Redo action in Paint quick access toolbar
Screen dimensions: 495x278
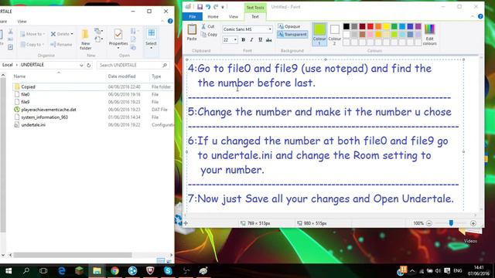click(x=216, y=7)
